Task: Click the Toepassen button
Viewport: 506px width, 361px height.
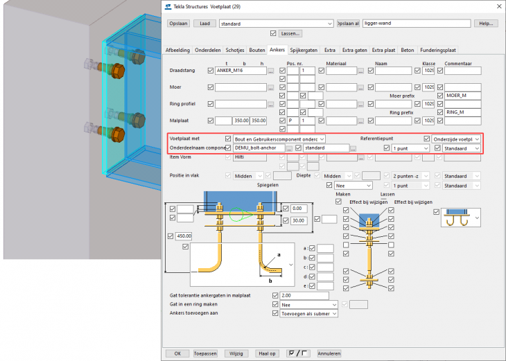Action: pyautogui.click(x=205, y=353)
